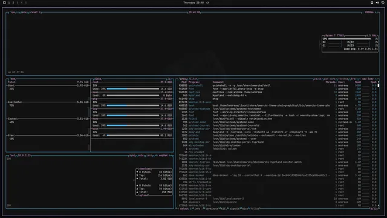Click Kill option at proc bottom

(223, 208)
